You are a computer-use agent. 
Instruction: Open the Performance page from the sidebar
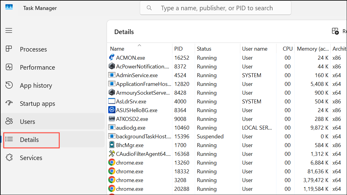(x=9, y=67)
